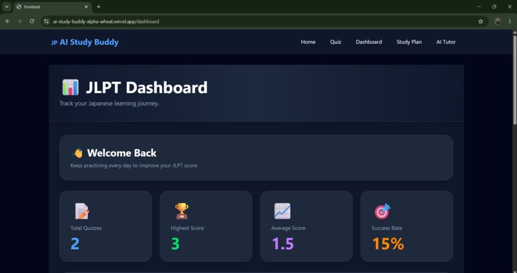Click the Highest Score trophy icon
517x273 pixels.
(182, 211)
